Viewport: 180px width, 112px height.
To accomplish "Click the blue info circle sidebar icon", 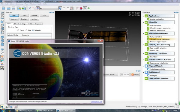I will click(2, 49).
